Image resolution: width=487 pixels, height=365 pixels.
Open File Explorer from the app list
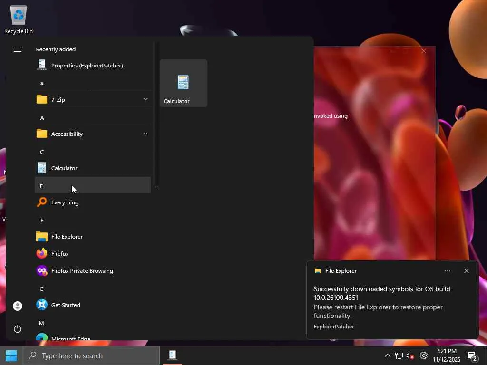(93, 237)
